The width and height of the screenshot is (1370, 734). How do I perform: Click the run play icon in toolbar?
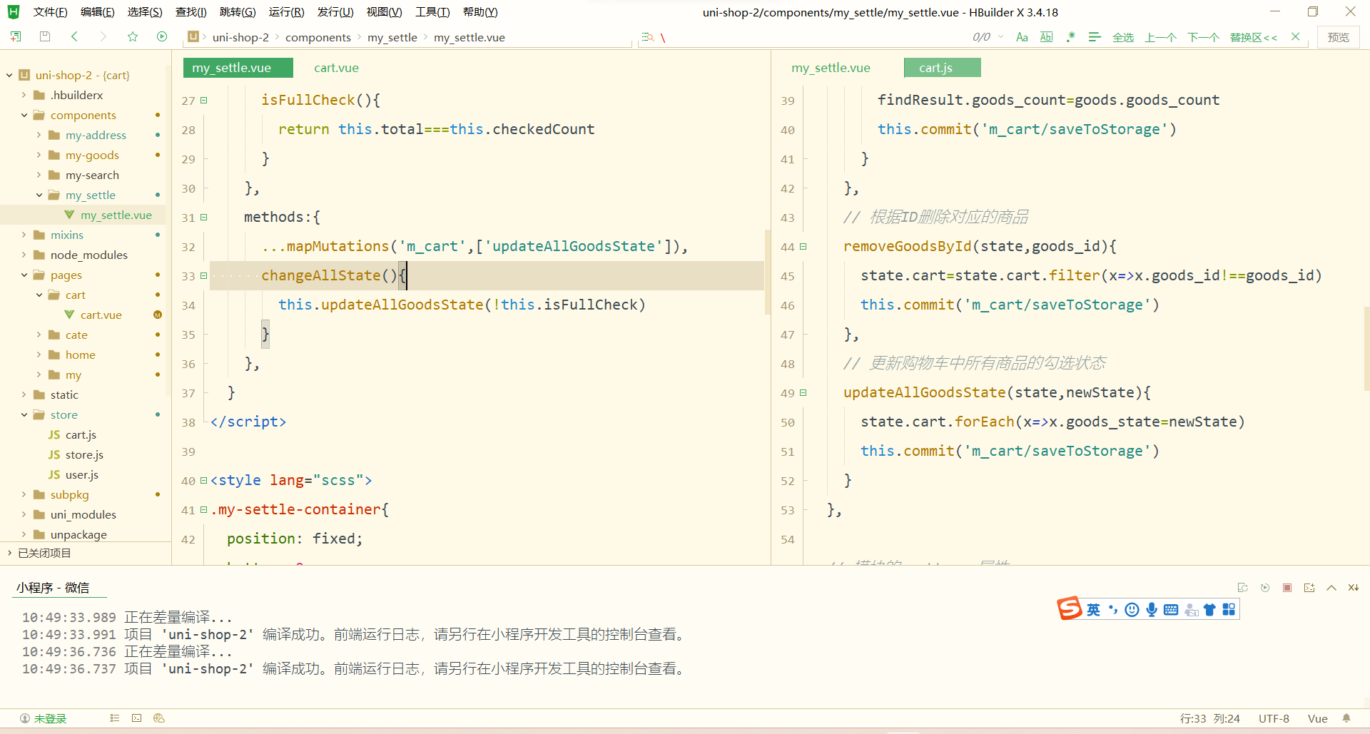pyautogui.click(x=162, y=36)
